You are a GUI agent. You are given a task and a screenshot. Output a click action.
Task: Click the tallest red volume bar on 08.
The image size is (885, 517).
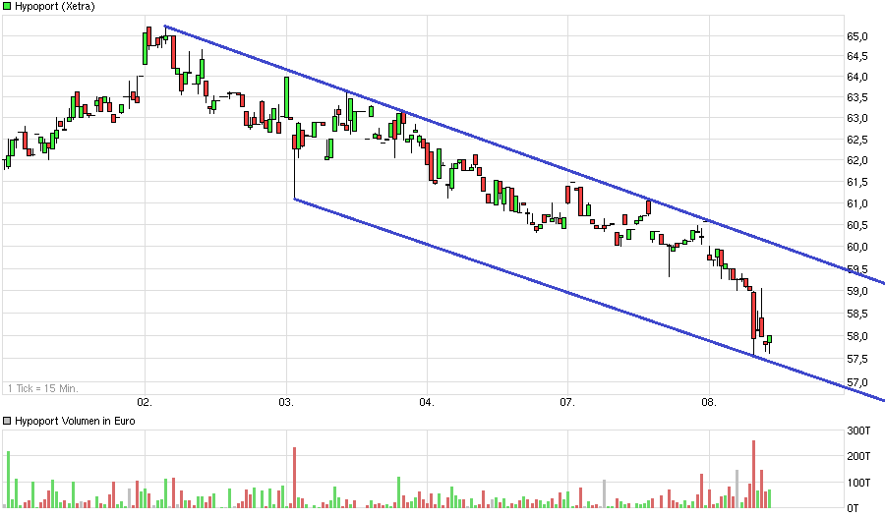753,474
